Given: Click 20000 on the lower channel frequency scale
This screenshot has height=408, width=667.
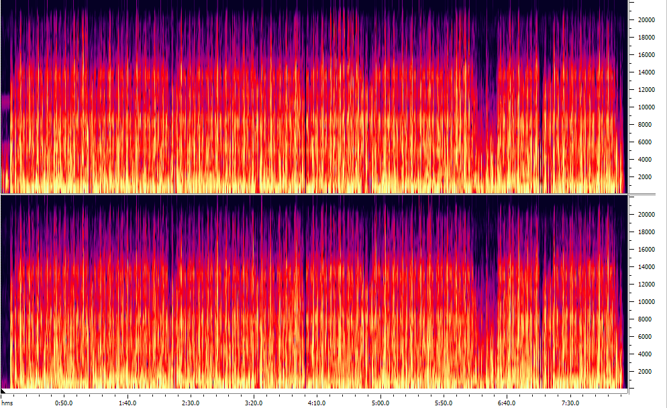Looking at the screenshot, I should pyautogui.click(x=646, y=215).
